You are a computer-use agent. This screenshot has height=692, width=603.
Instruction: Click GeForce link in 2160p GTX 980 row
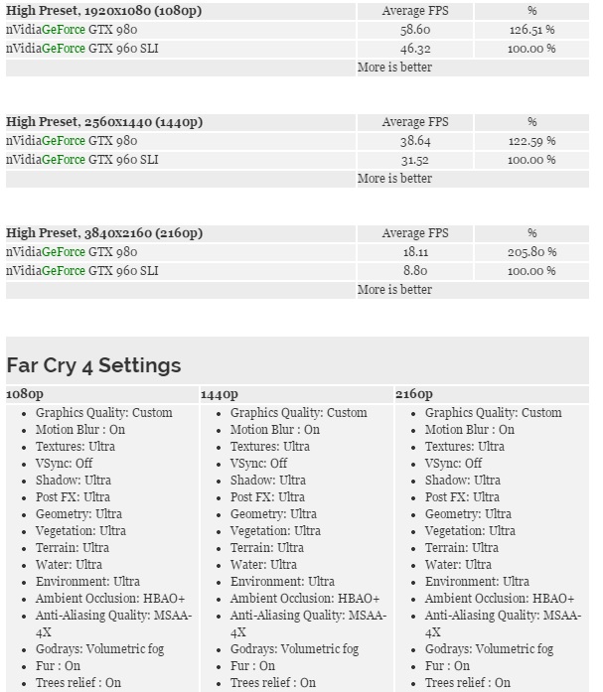pos(64,252)
